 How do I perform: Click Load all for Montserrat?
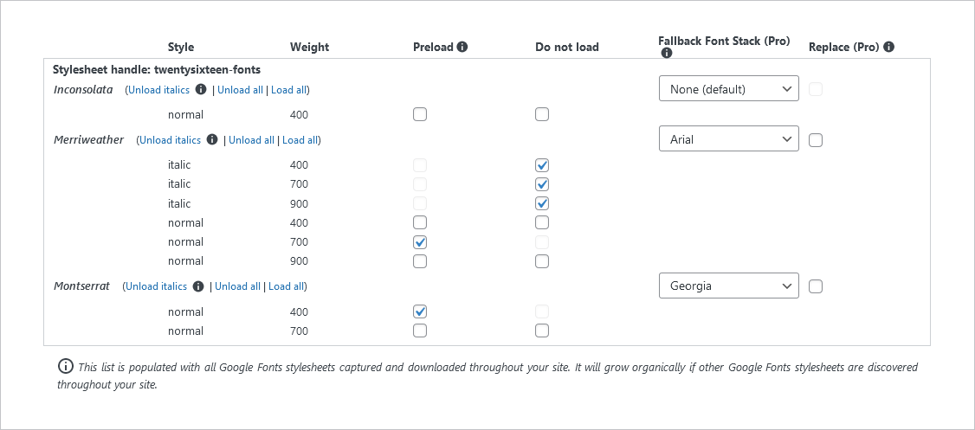point(287,286)
